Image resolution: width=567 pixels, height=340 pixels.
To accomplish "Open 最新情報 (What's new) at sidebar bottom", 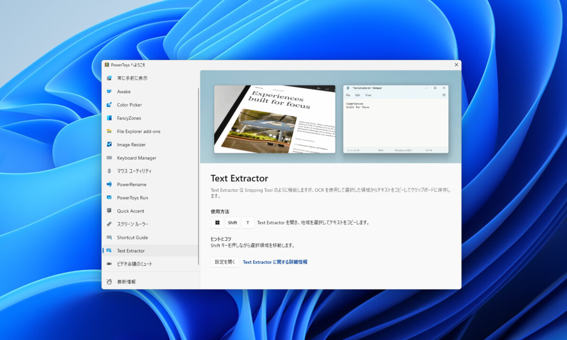I will pyautogui.click(x=150, y=281).
